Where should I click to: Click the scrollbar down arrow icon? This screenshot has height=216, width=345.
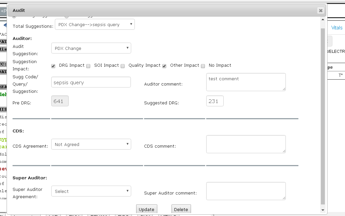click(x=323, y=210)
